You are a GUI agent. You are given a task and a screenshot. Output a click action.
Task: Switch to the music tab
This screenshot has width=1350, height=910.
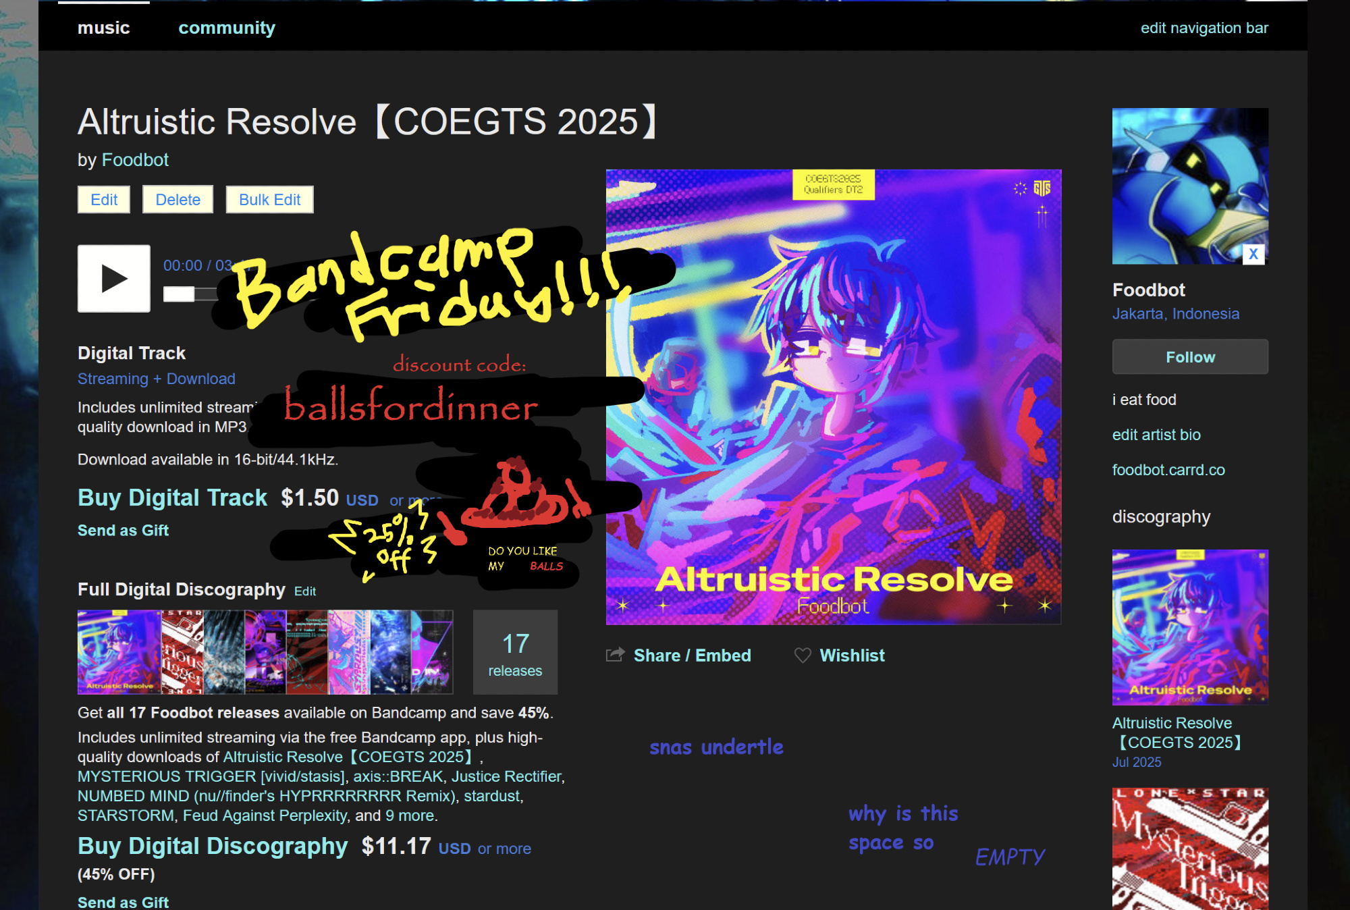103,28
